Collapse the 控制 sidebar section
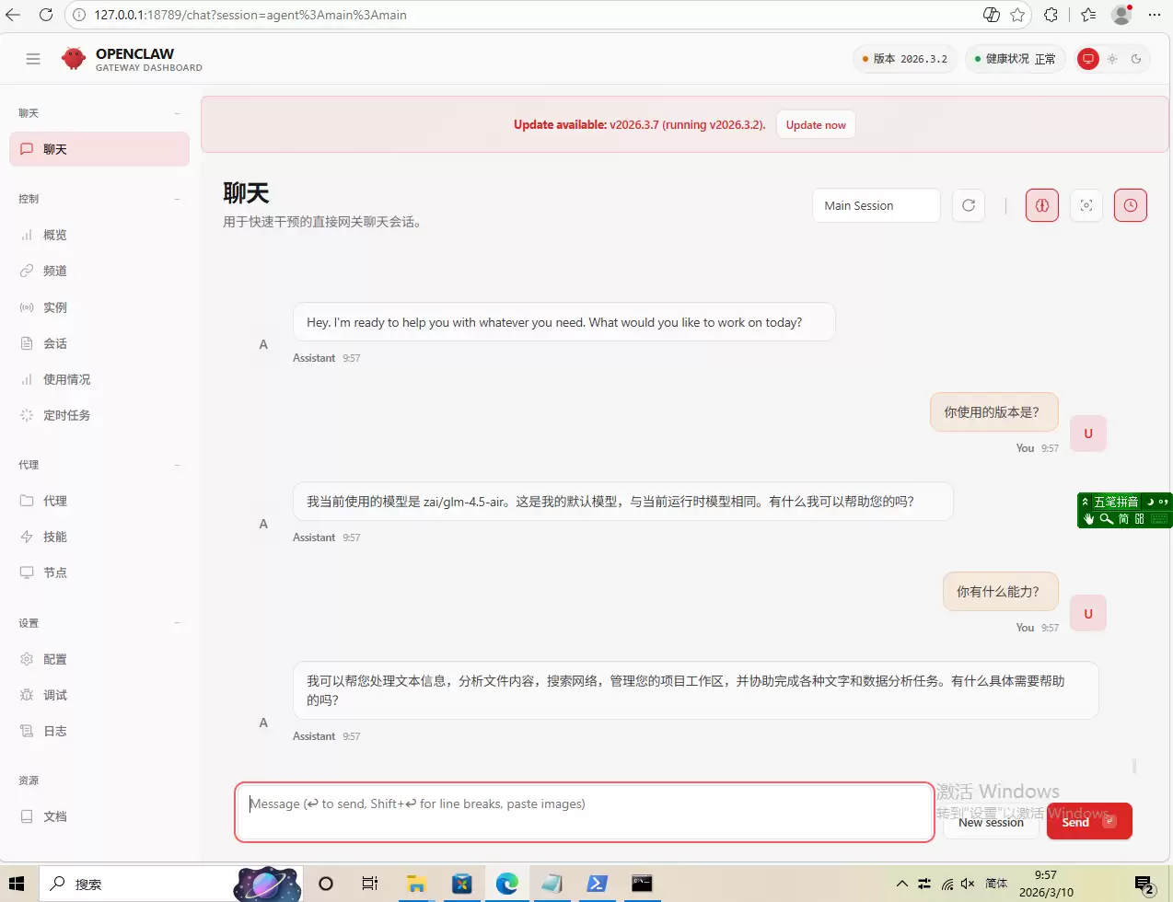 coord(177,198)
